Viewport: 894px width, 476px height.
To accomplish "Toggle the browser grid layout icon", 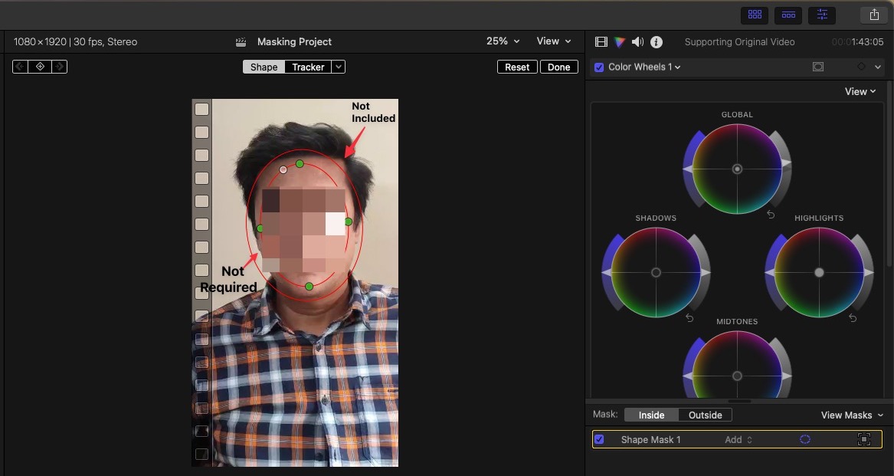I will pos(755,15).
